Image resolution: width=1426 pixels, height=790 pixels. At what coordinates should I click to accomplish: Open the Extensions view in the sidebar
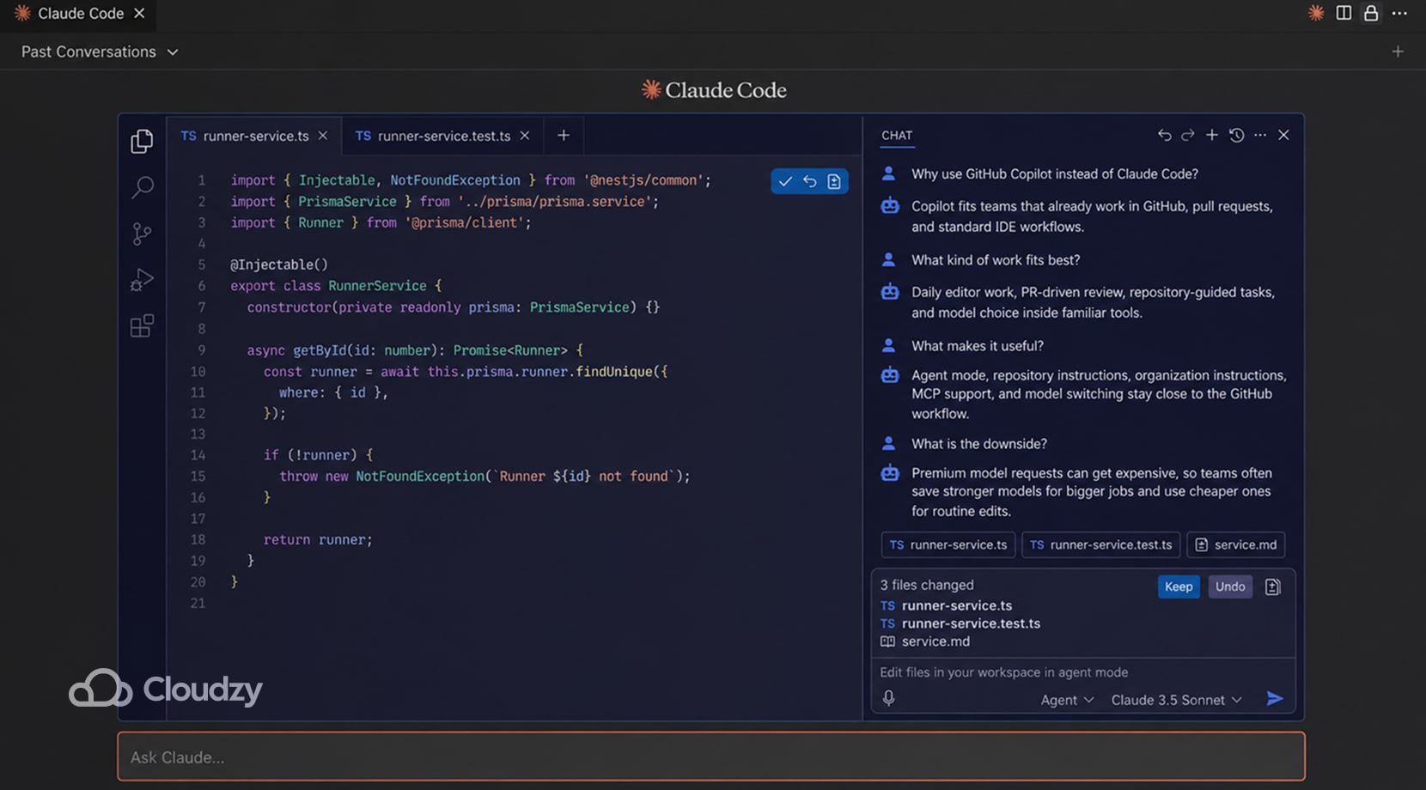(x=141, y=325)
